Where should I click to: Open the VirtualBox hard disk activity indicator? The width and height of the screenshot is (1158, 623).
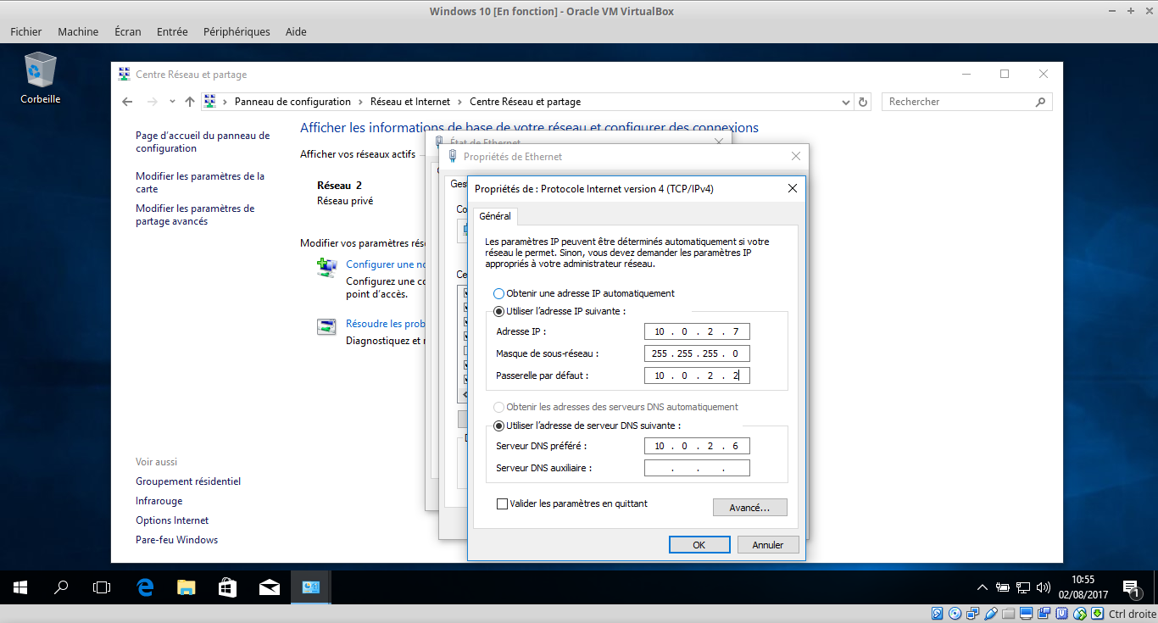coord(937,614)
